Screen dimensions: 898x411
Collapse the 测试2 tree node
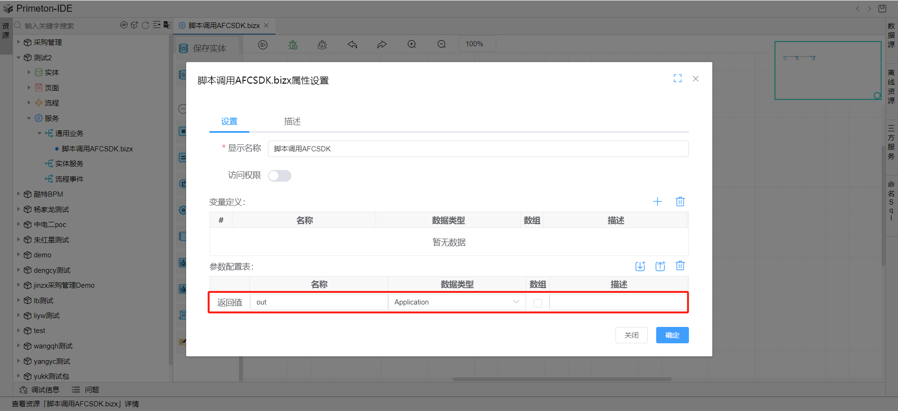click(19, 57)
